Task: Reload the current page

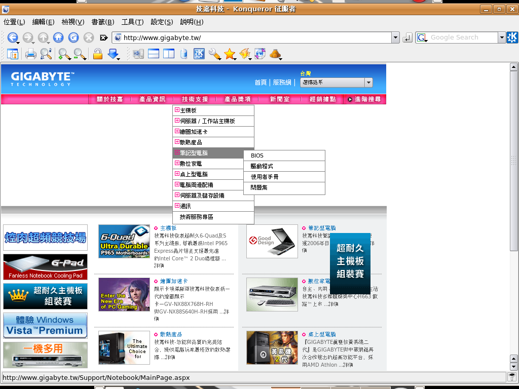Action: (x=73, y=37)
